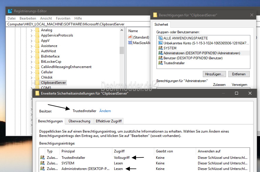The width and height of the screenshot is (260, 172).
Task: Click the Cellular folder icon
Action: click(x=38, y=72)
